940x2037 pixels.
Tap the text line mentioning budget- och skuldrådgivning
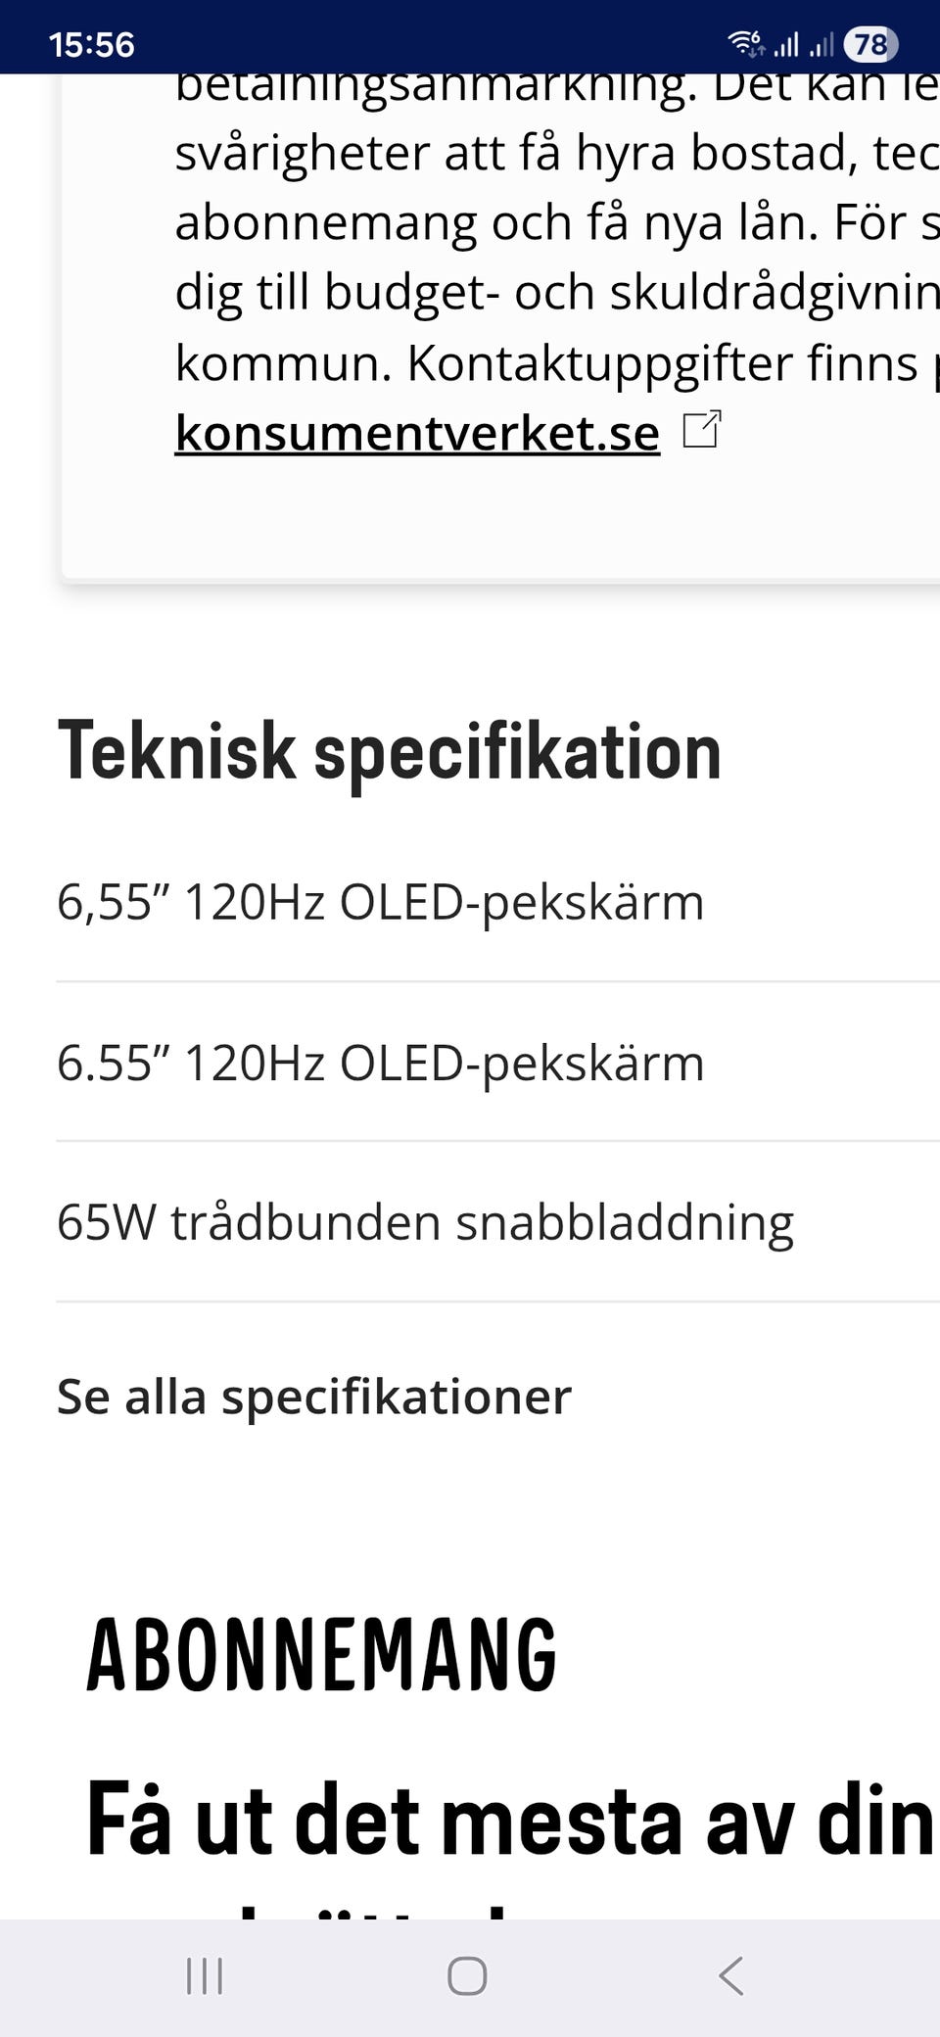point(556,292)
